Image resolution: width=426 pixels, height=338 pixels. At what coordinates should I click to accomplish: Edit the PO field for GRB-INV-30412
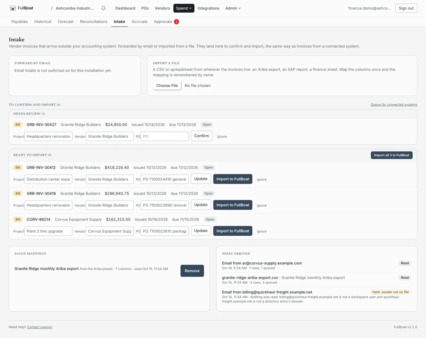[165, 179]
